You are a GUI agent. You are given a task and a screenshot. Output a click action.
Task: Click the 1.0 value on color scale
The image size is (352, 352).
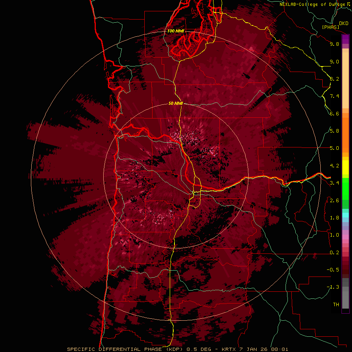click(x=334, y=235)
